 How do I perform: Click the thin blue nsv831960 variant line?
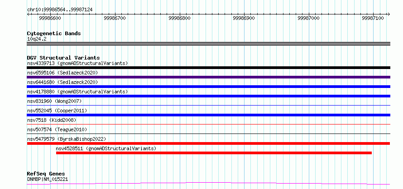tap(208, 105)
